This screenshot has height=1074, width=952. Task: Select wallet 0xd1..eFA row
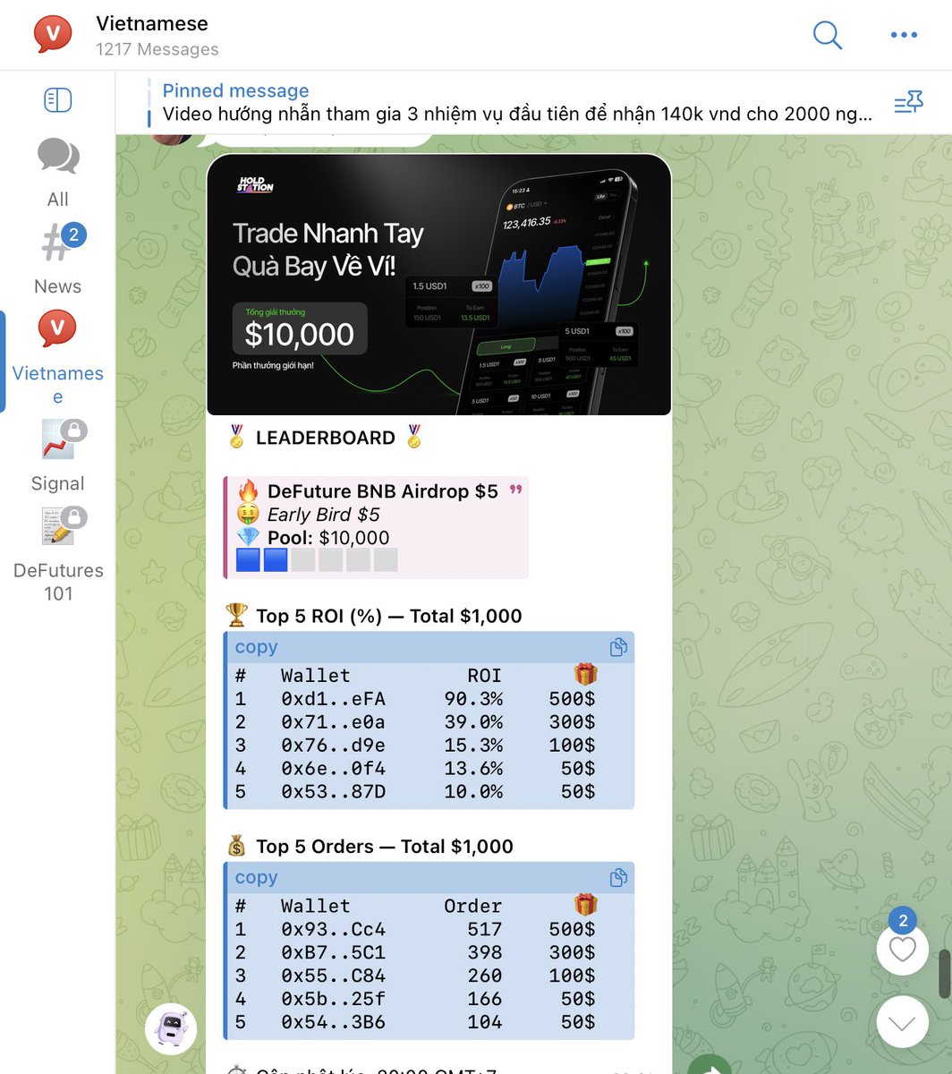click(415, 699)
